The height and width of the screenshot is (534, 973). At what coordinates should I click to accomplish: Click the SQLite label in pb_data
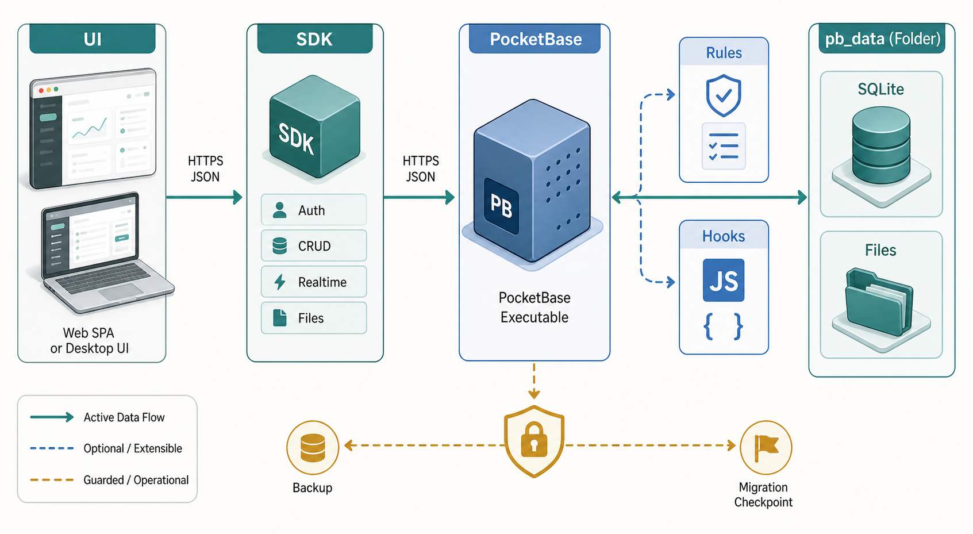[x=881, y=89]
